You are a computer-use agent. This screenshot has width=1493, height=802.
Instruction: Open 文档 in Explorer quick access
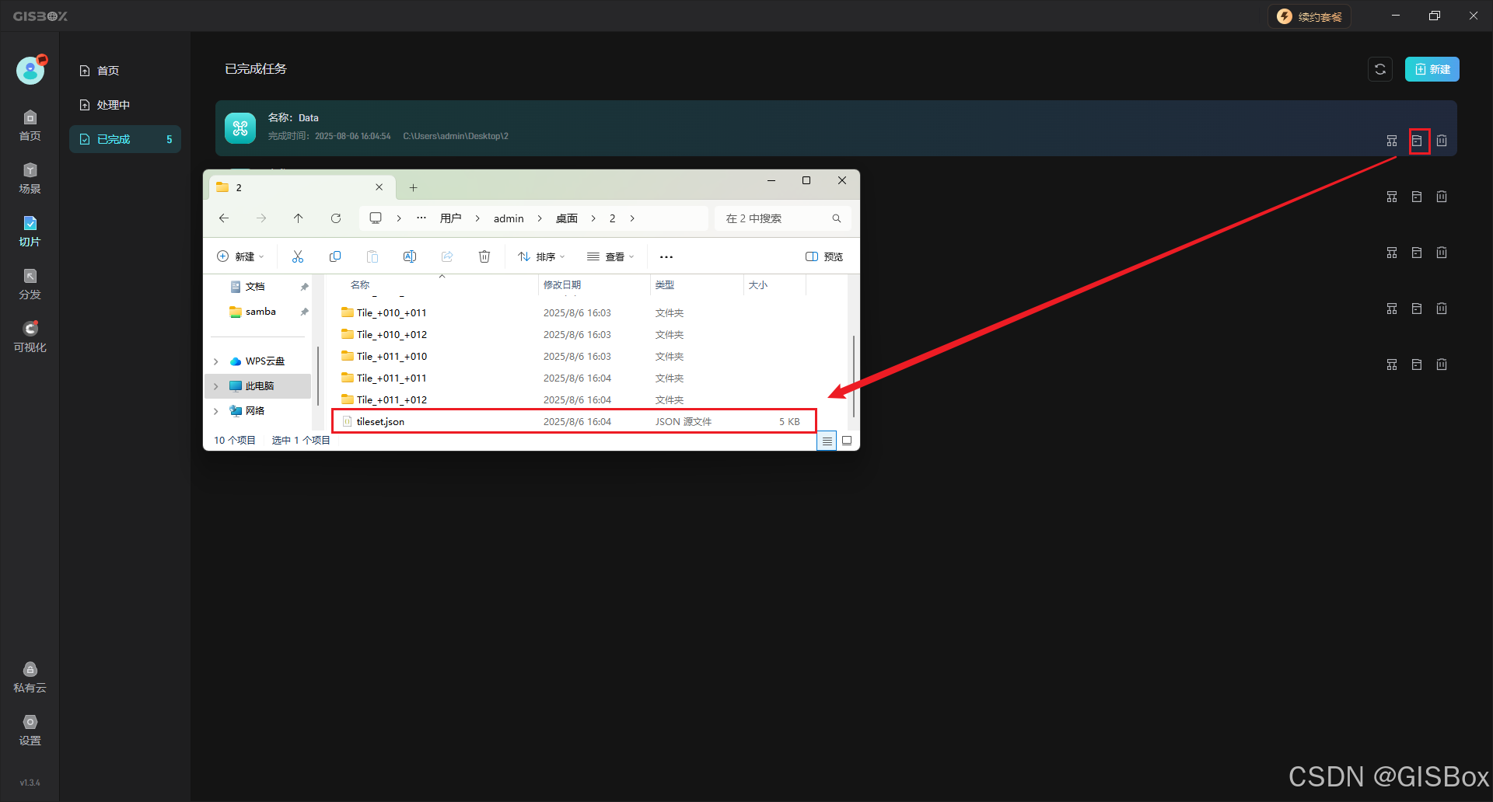[x=254, y=287]
